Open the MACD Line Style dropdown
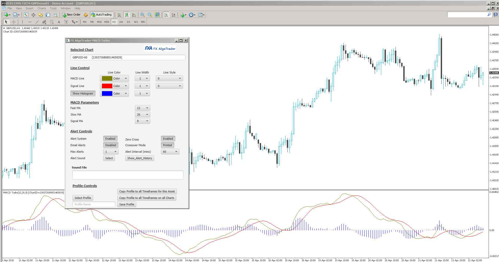The image size is (499, 262). tap(169, 78)
